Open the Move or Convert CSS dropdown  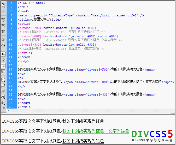click(3, 103)
